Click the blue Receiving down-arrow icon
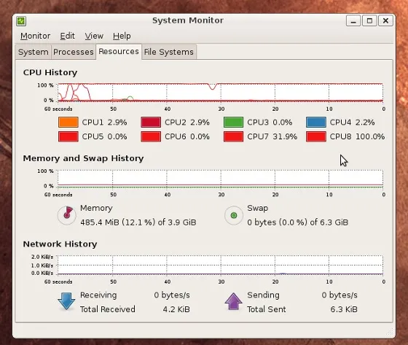Screen dimensions: 408x345 (x=66, y=301)
